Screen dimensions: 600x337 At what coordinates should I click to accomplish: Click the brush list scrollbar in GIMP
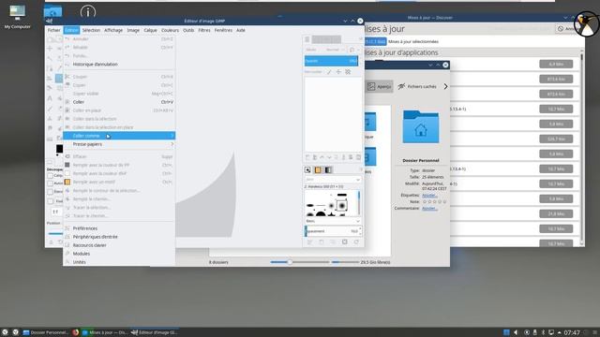coord(359,203)
